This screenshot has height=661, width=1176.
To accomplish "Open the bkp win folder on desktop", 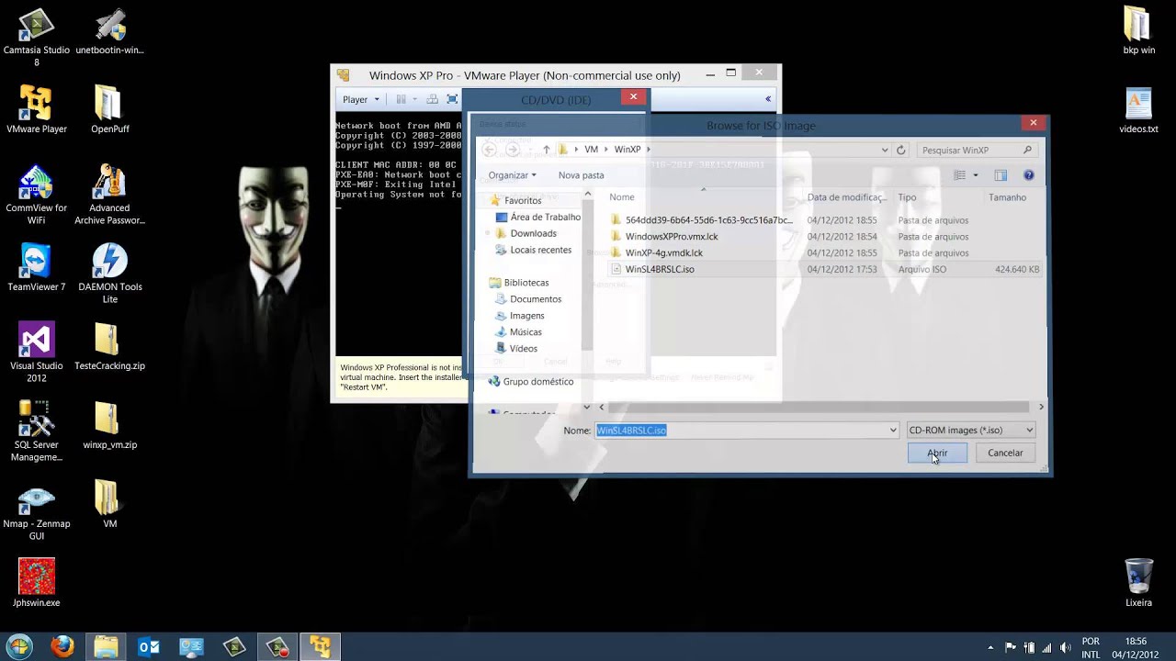I will click(1138, 30).
